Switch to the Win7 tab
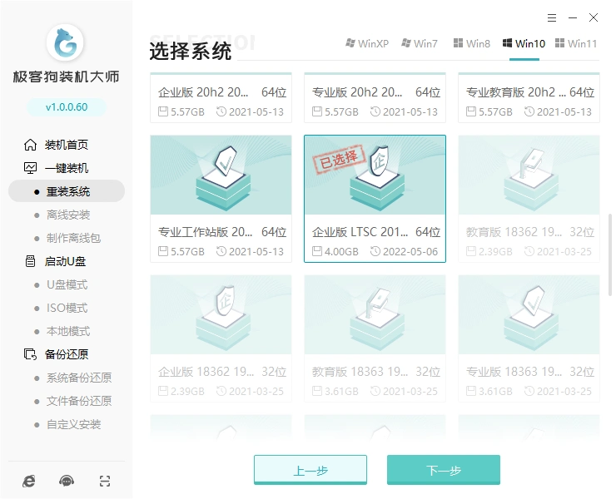The width and height of the screenshot is (616, 499). pos(420,43)
